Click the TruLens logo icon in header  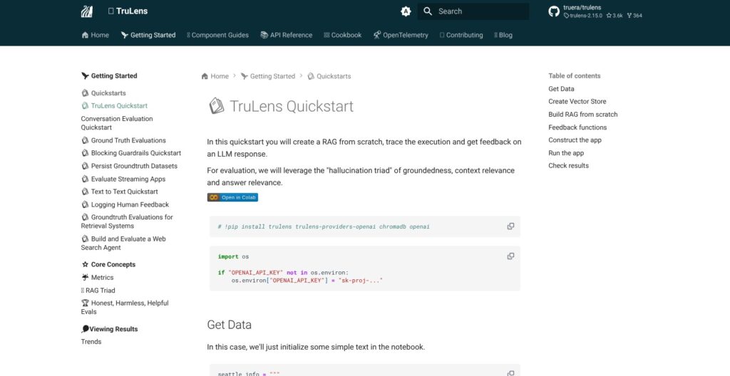86,11
